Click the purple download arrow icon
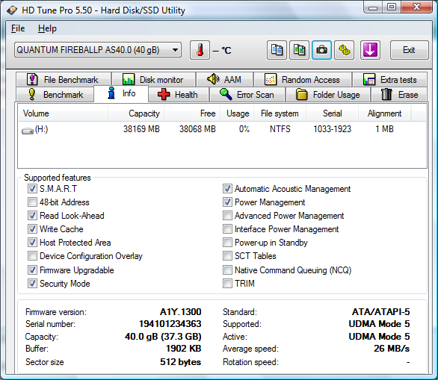The height and width of the screenshot is (380, 438). click(370, 50)
